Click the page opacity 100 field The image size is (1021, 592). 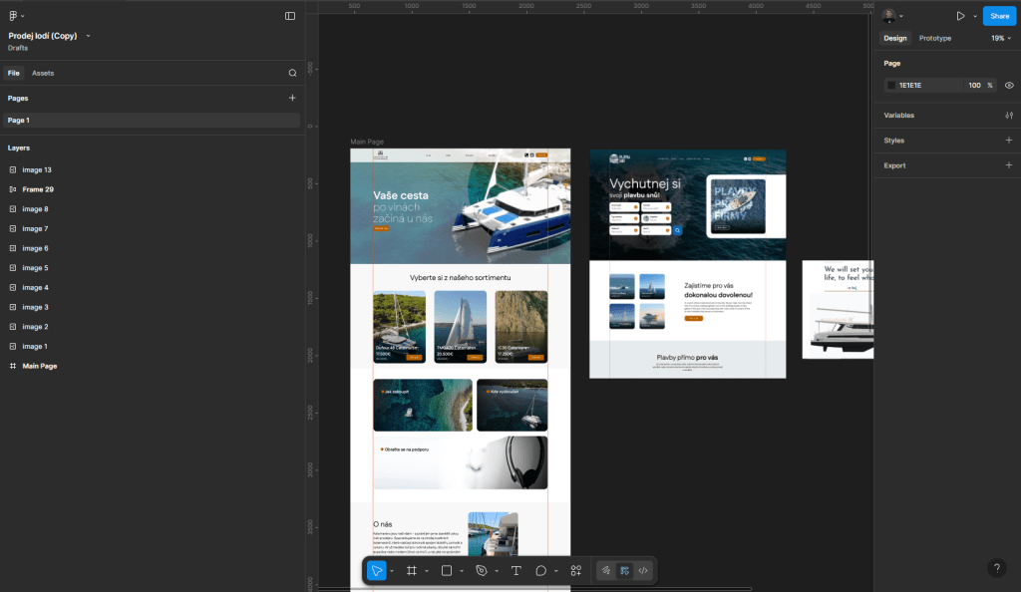(974, 86)
